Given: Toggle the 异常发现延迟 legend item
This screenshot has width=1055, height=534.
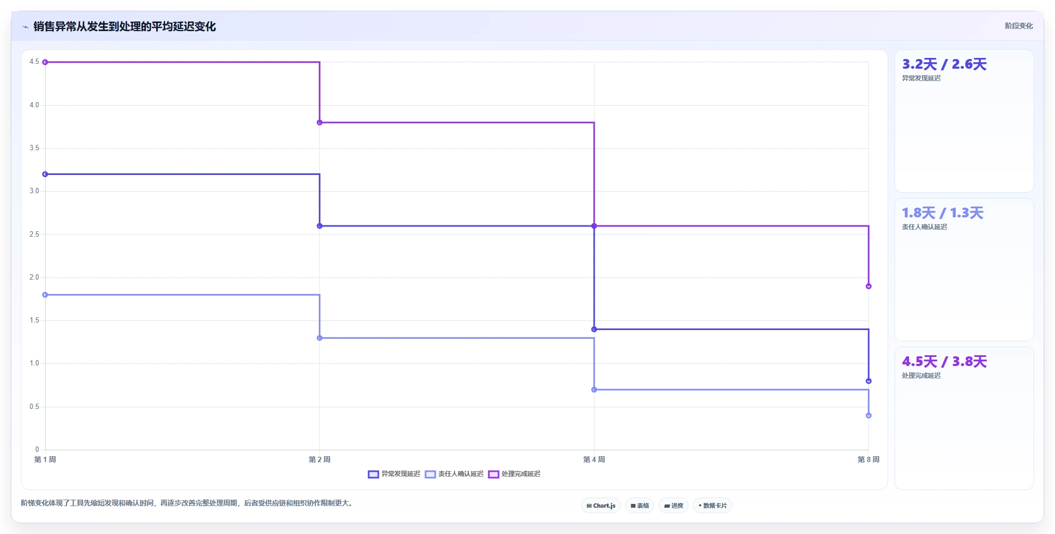Looking at the screenshot, I should (394, 474).
